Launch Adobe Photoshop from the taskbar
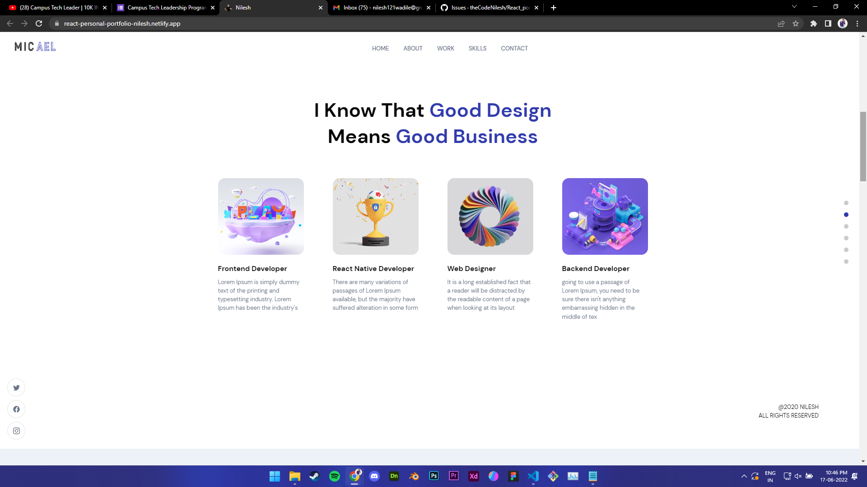867x487 pixels. coord(433,476)
